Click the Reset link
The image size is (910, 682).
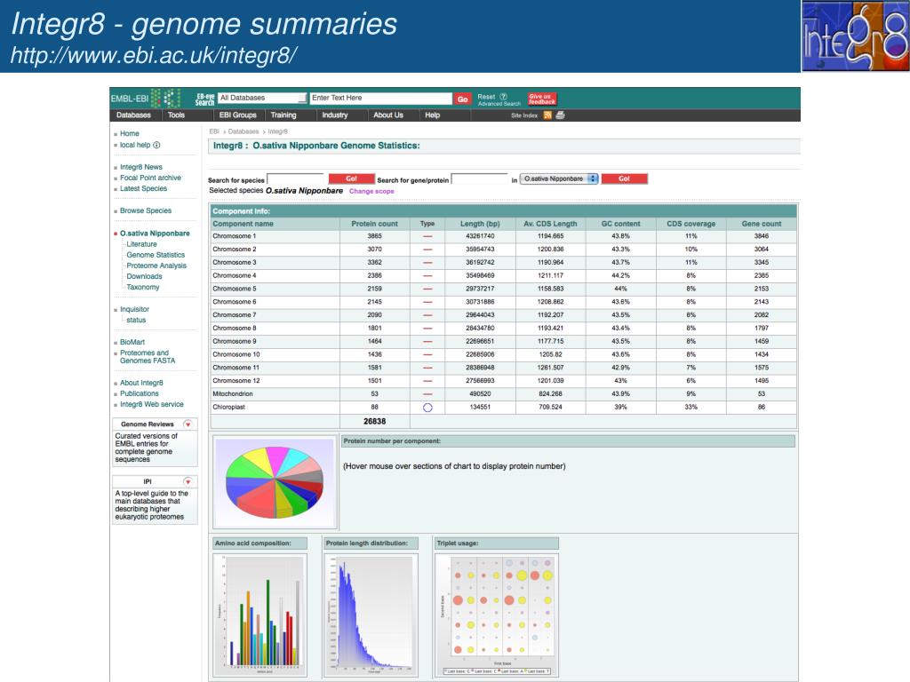point(486,97)
